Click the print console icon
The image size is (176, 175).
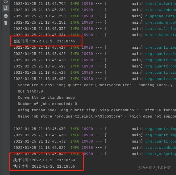point(6,16)
